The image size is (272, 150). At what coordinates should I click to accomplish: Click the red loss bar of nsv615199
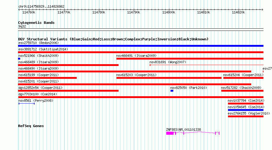[47, 78]
